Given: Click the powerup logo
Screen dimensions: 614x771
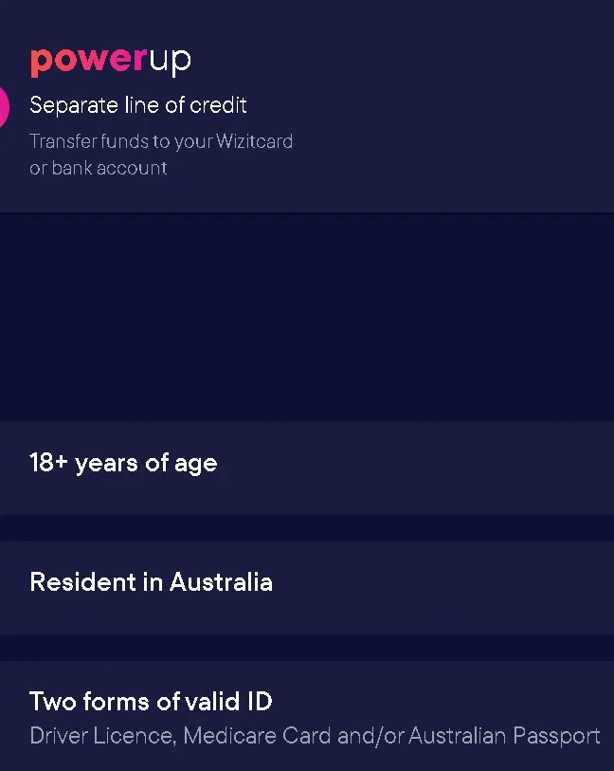Looking at the screenshot, I should (x=110, y=61).
